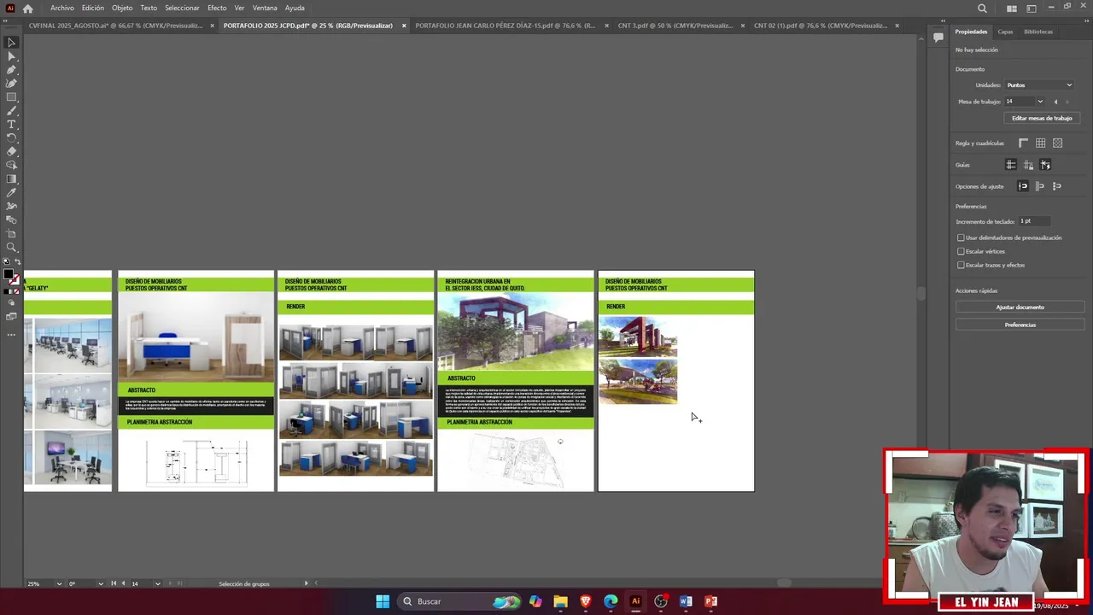The height and width of the screenshot is (615, 1093).
Task: Switch to the Bibliotecas tab
Action: pos(1038,32)
